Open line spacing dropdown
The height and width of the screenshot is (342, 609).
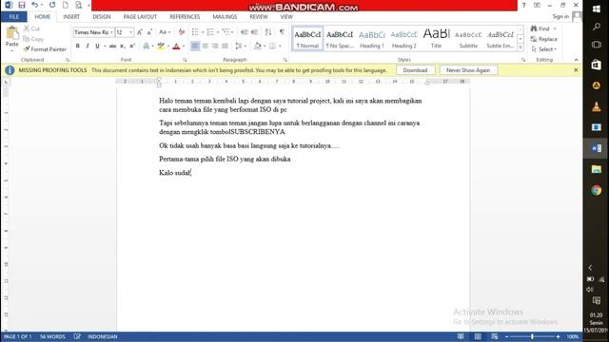tap(241, 47)
